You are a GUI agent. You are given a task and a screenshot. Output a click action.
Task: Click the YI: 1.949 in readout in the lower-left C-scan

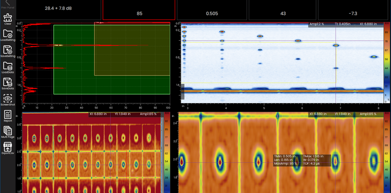coord(122,114)
